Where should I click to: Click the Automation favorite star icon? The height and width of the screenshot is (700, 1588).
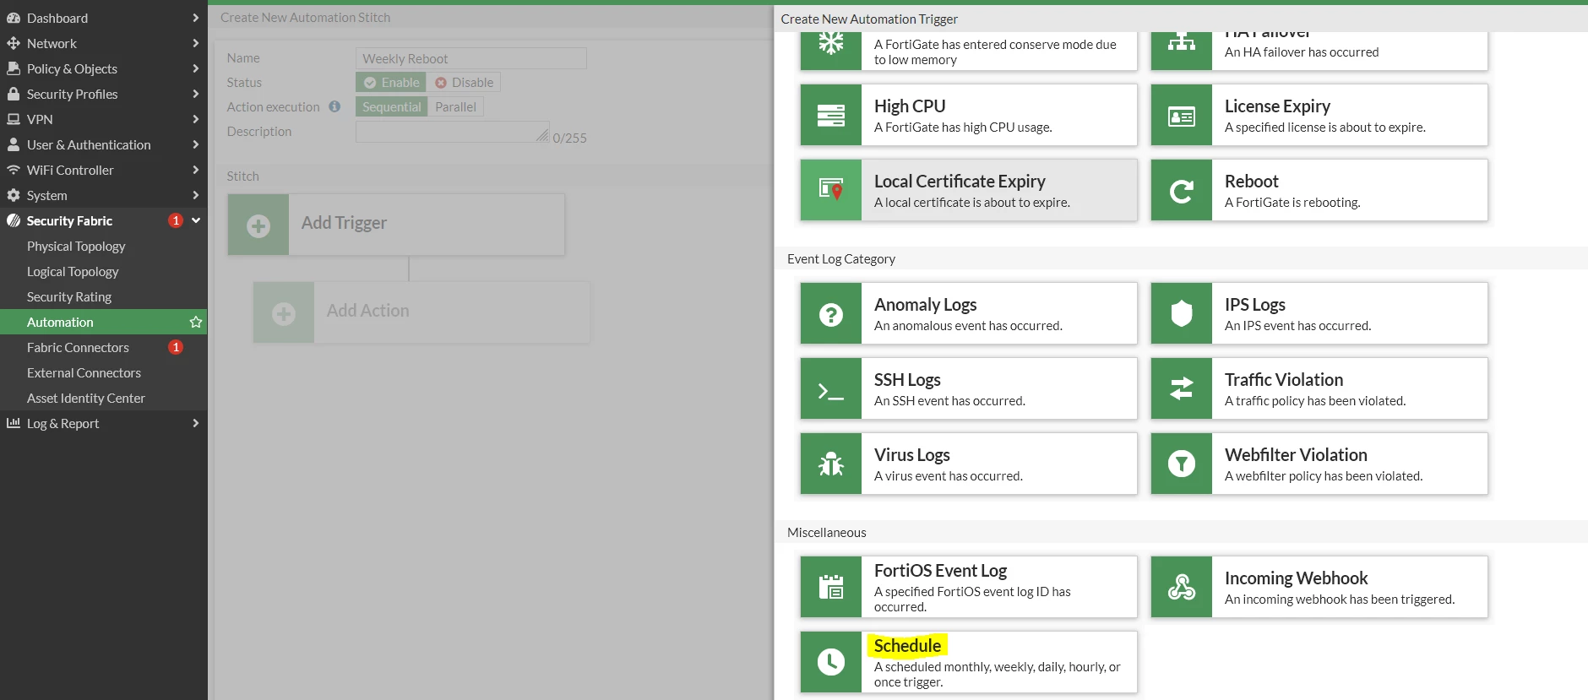pyautogui.click(x=196, y=322)
